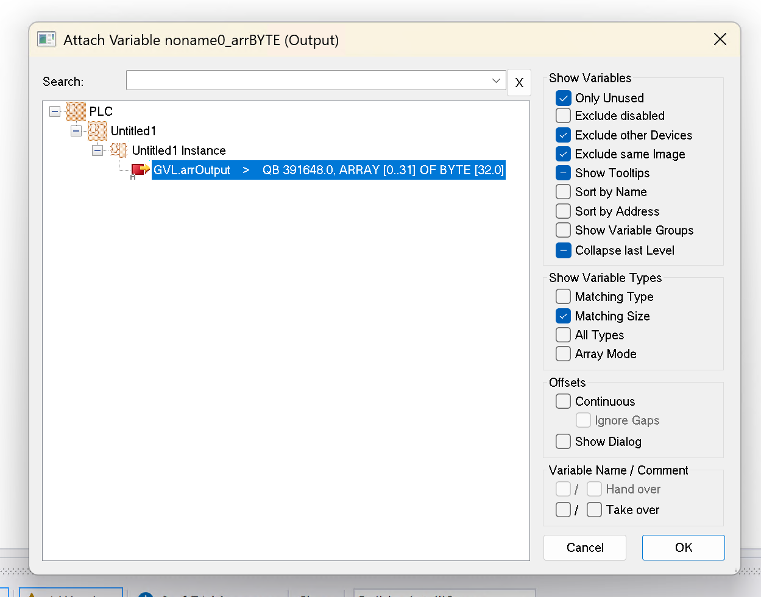Click the Untitled1 Instance icon
Screen dimensions: 761x597
pos(118,150)
